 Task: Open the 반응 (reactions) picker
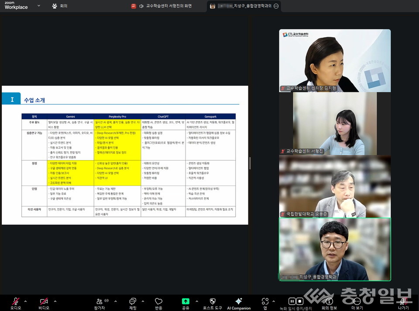(158, 302)
